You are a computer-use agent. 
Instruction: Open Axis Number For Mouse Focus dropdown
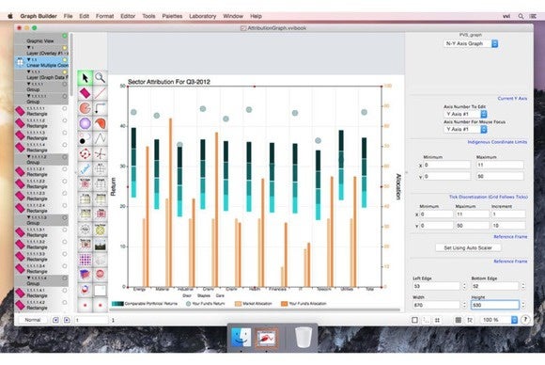pyautogui.click(x=465, y=129)
